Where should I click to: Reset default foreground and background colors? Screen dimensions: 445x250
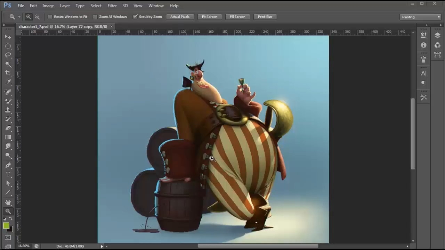pyautogui.click(x=5, y=218)
